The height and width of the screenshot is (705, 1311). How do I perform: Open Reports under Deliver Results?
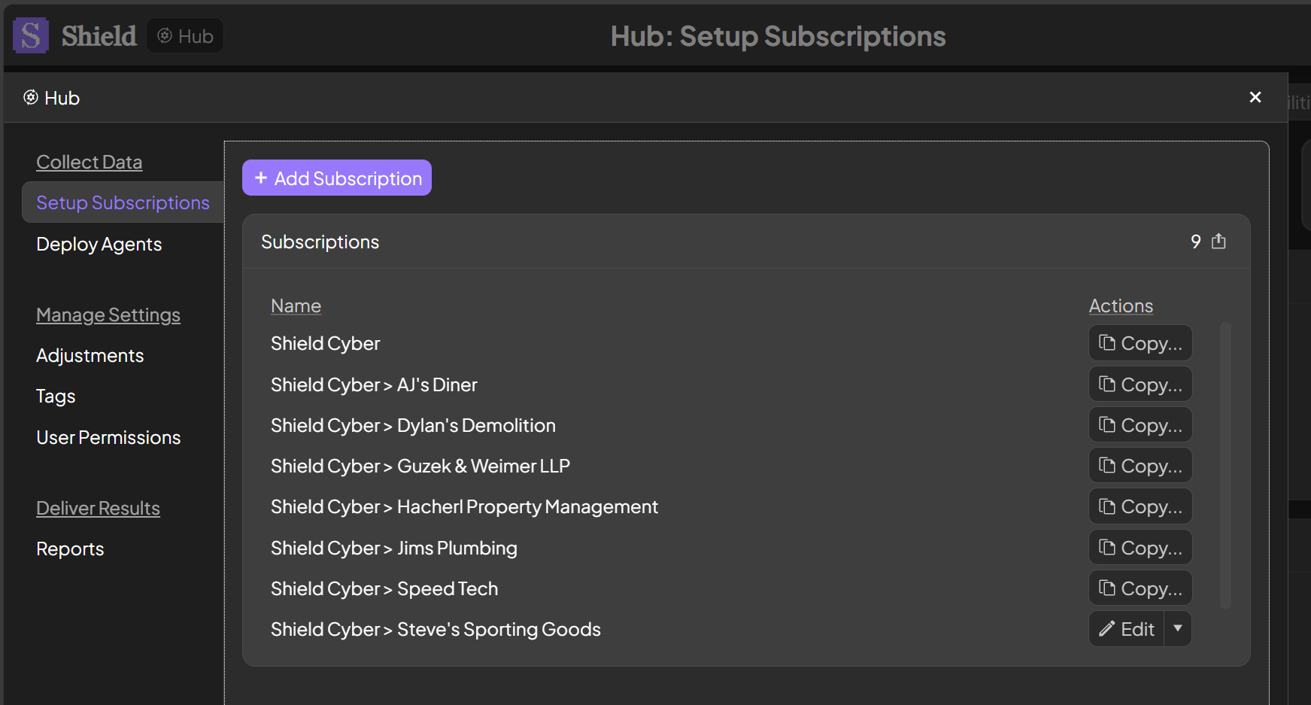(x=70, y=549)
